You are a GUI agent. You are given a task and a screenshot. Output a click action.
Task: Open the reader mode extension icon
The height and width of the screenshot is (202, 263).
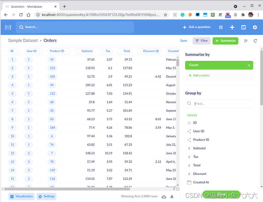175,15
